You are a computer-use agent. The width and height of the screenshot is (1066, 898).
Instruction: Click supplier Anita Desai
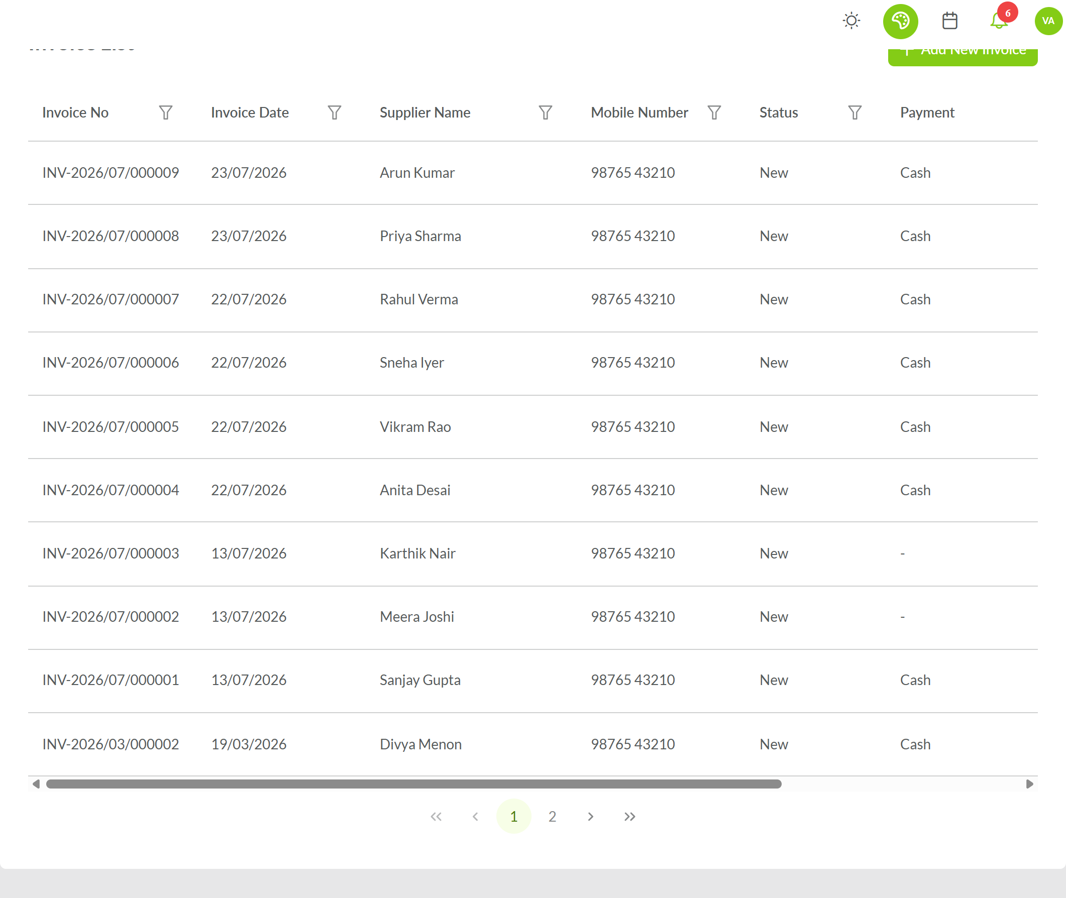pyautogui.click(x=415, y=490)
